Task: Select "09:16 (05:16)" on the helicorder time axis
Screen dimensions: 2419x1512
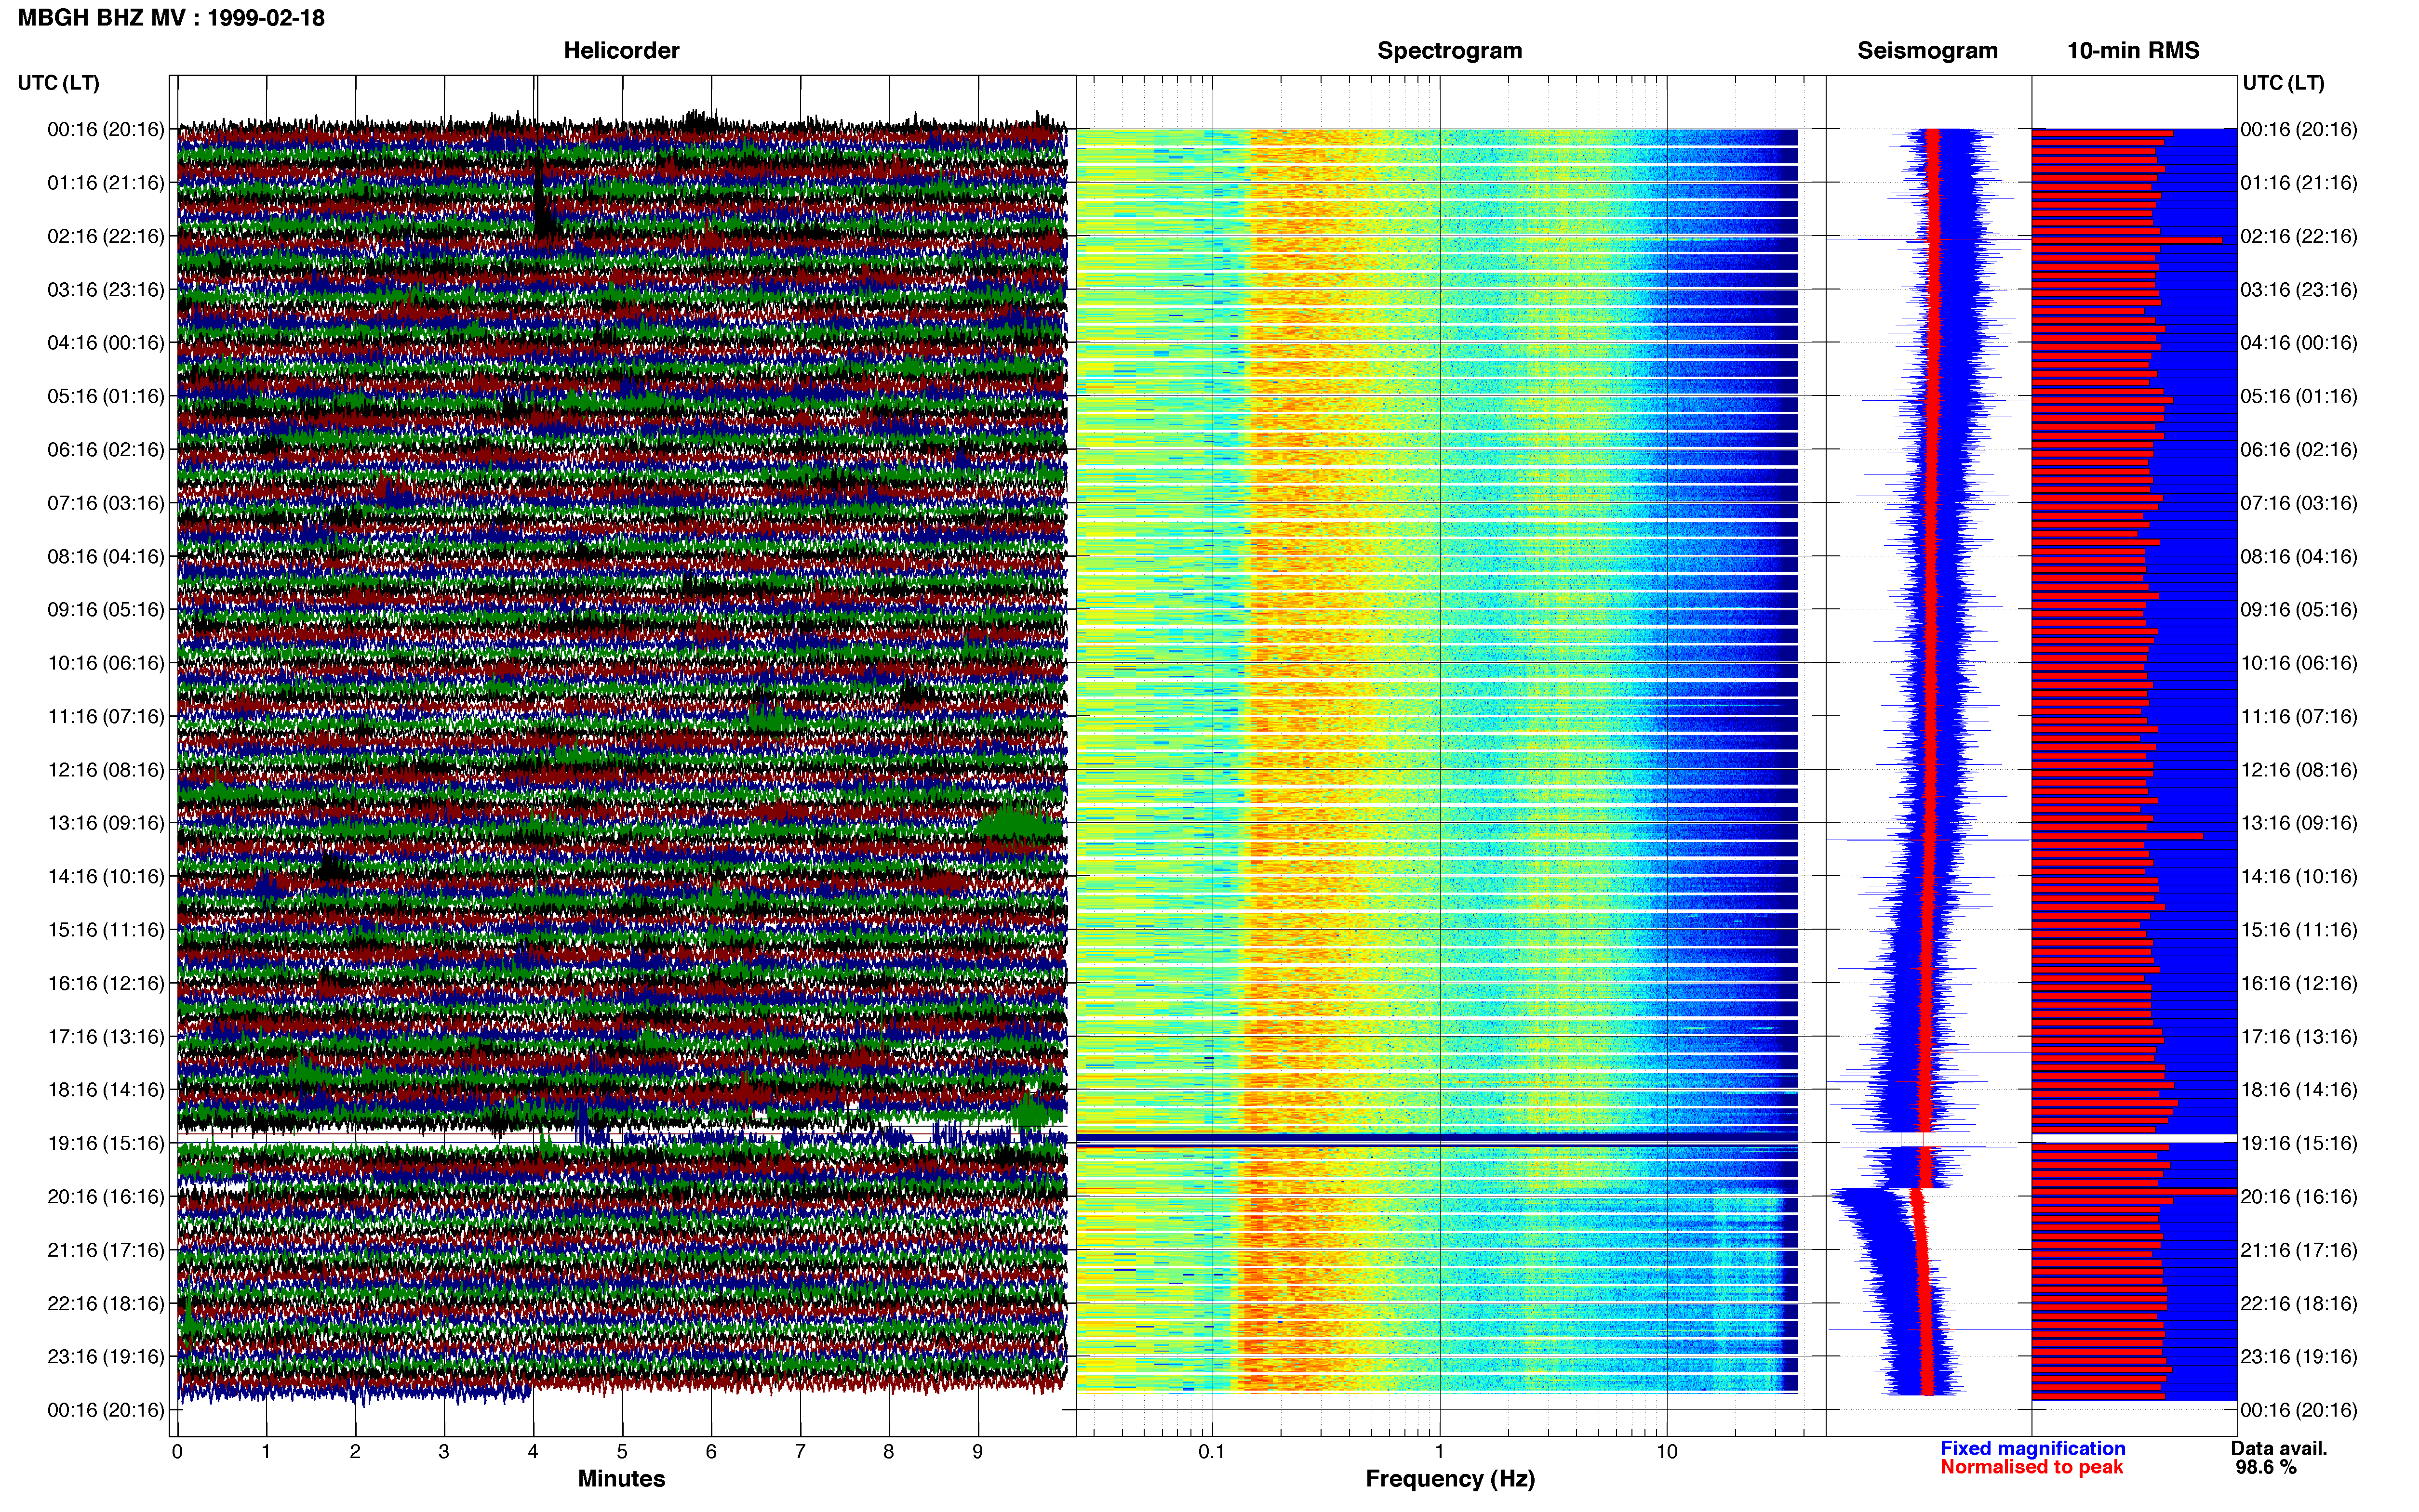Action: (105, 609)
